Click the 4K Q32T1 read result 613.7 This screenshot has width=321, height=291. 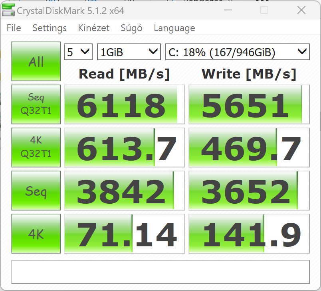125,147
